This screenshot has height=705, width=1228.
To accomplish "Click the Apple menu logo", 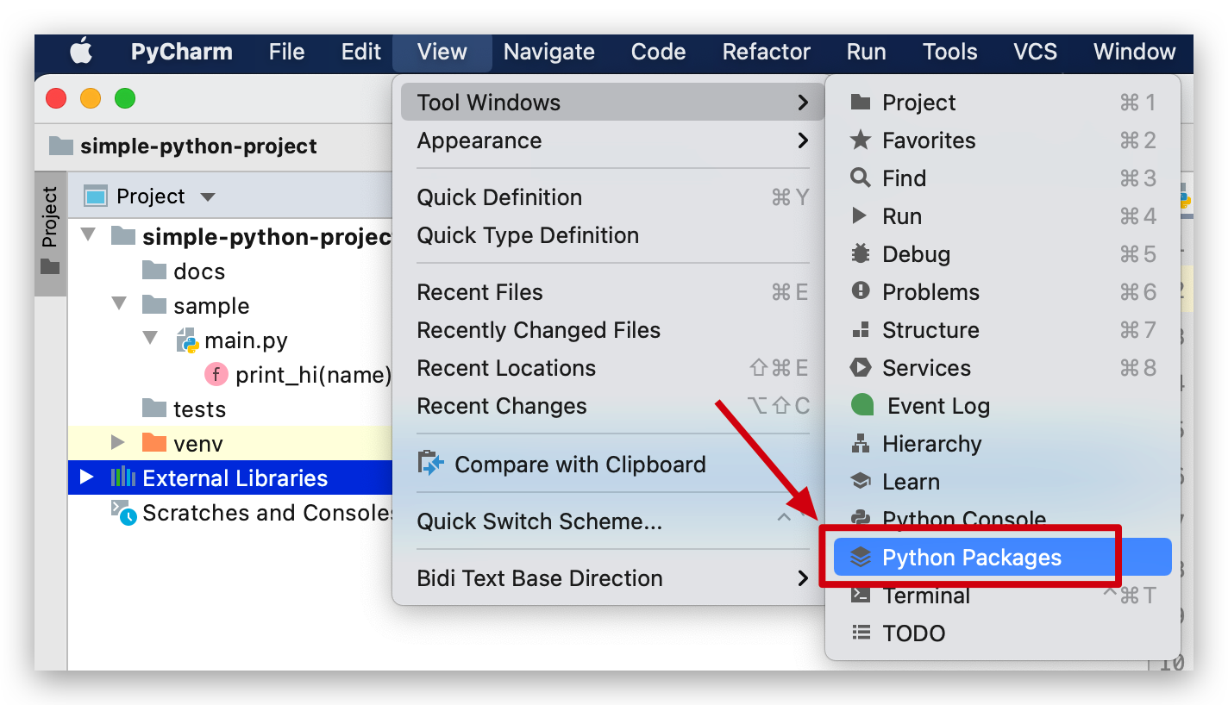I will pyautogui.click(x=81, y=52).
